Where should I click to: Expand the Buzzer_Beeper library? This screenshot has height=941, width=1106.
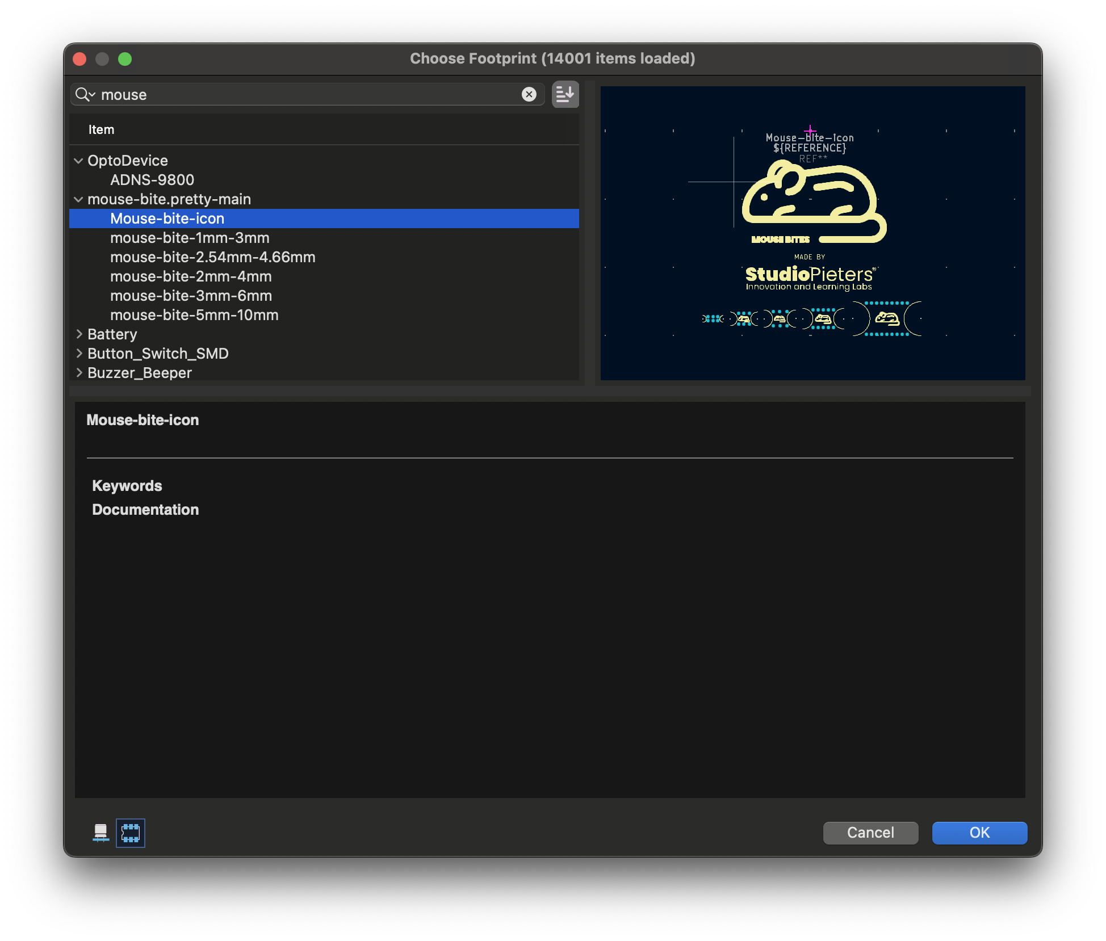pos(78,373)
